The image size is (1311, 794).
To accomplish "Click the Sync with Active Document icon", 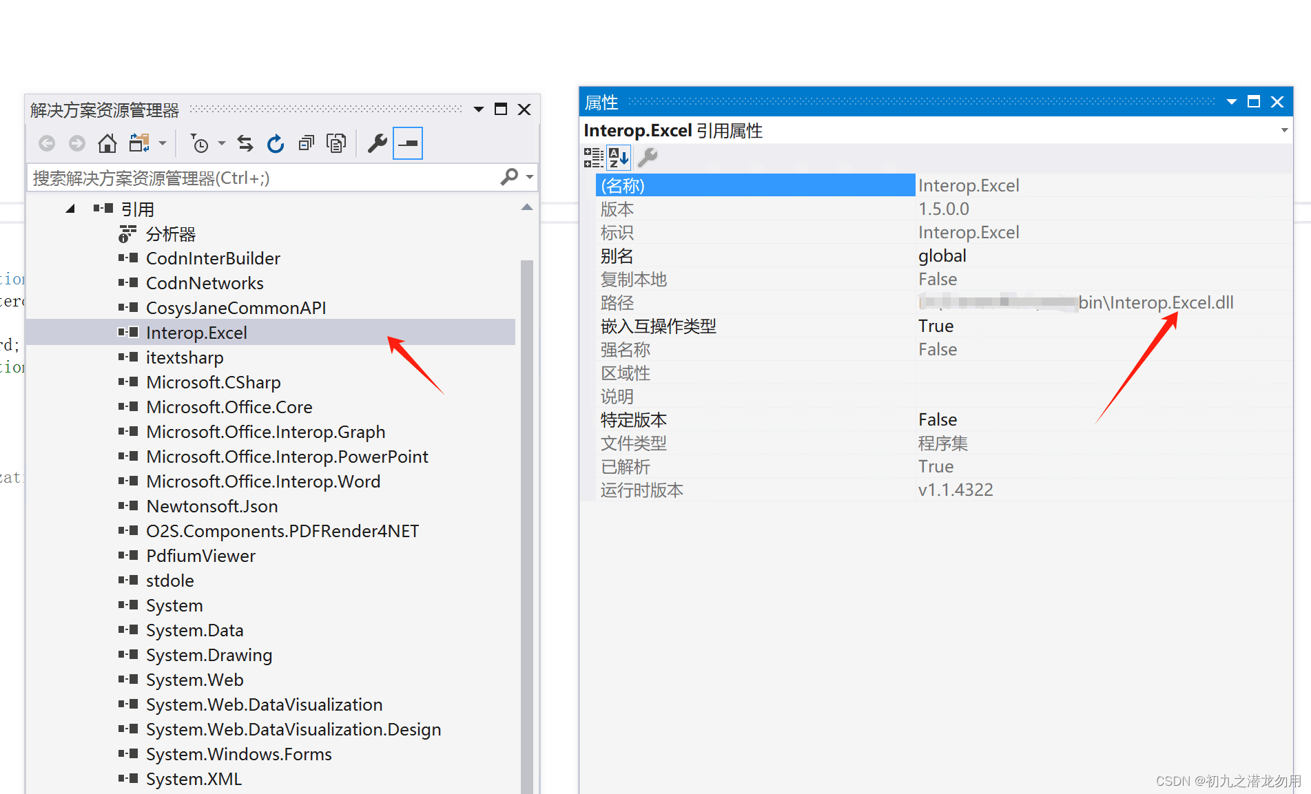I will coord(245,143).
